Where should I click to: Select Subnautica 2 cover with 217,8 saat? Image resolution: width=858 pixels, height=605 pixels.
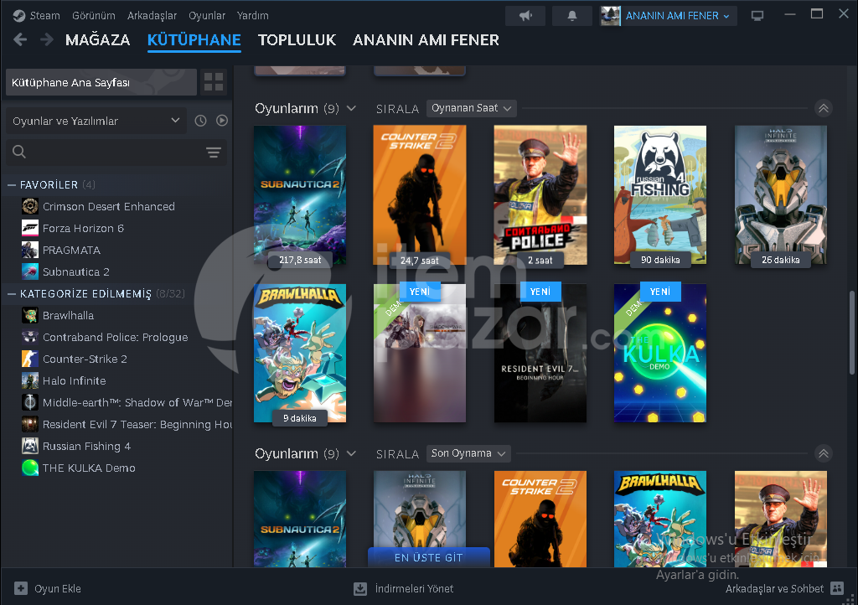[x=300, y=194]
